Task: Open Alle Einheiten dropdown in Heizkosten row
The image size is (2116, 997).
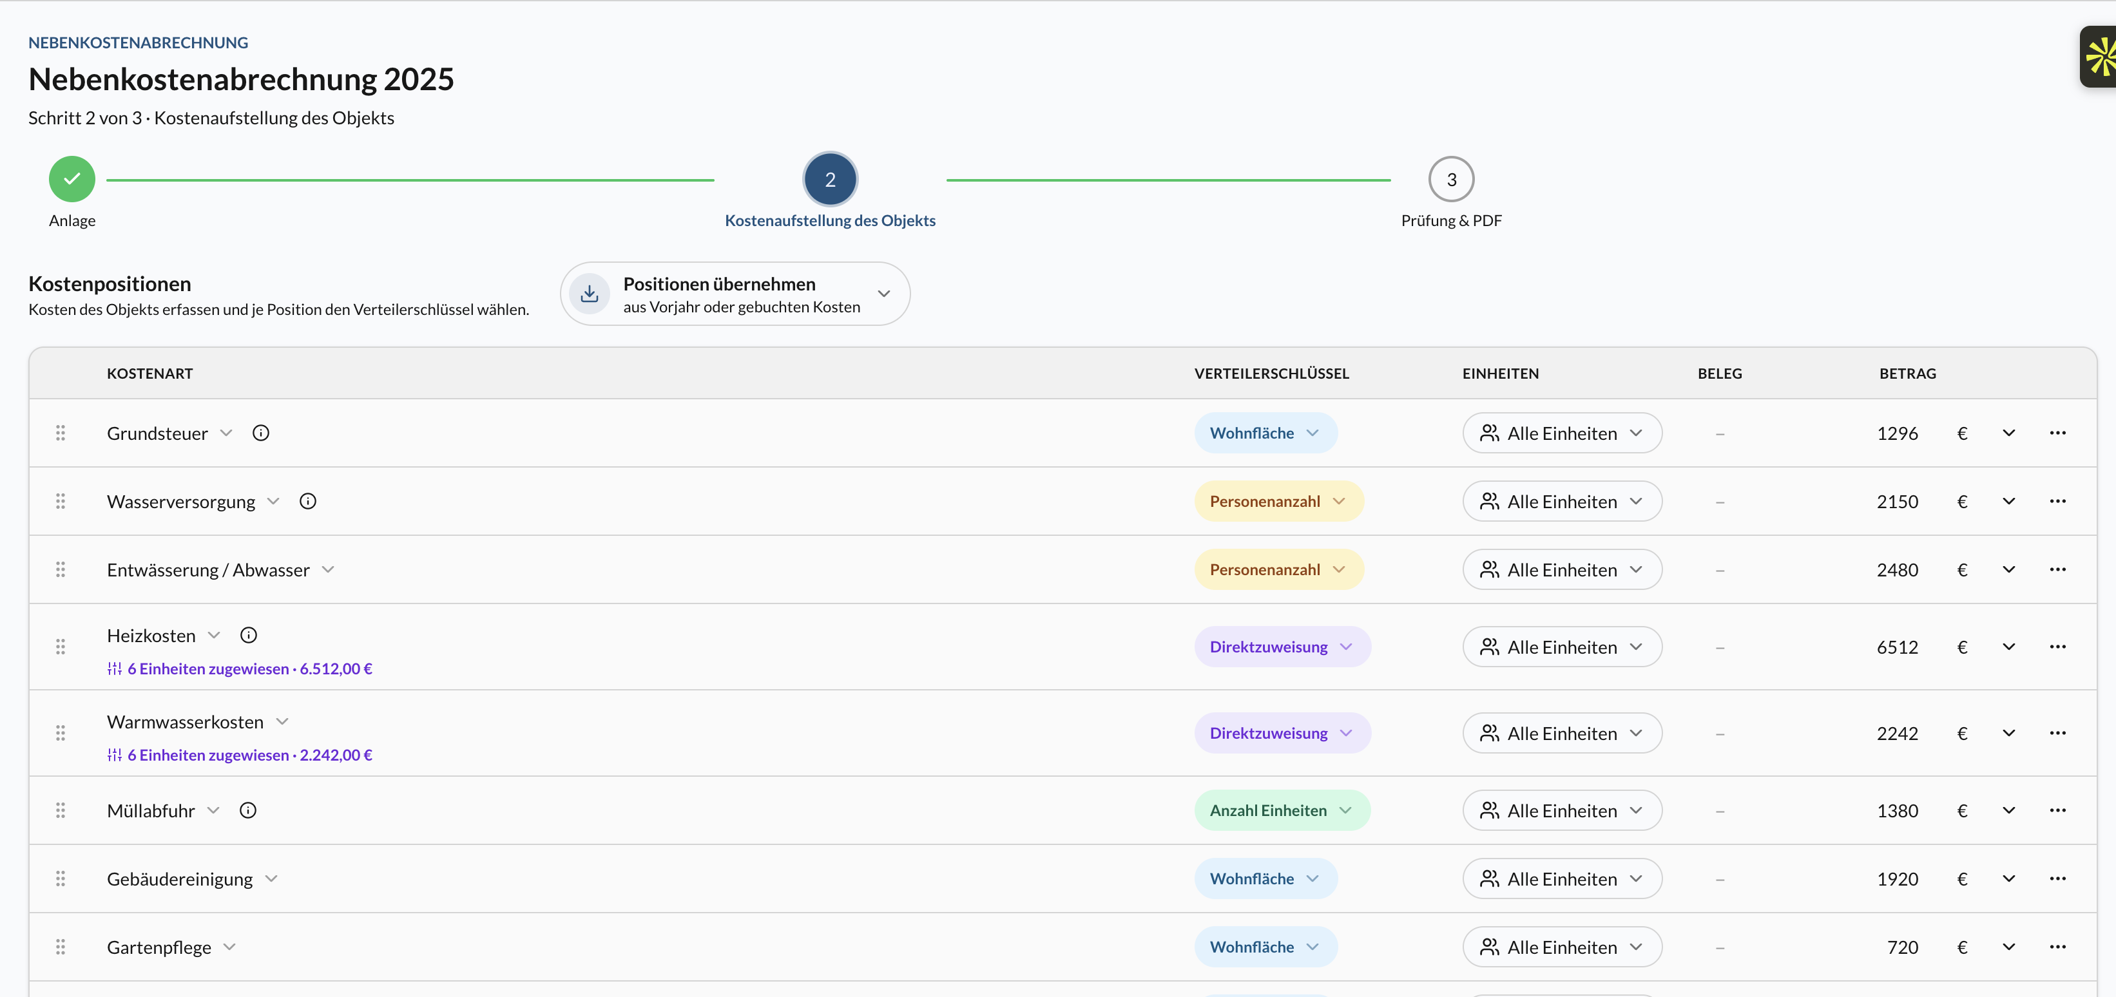Action: point(1561,647)
